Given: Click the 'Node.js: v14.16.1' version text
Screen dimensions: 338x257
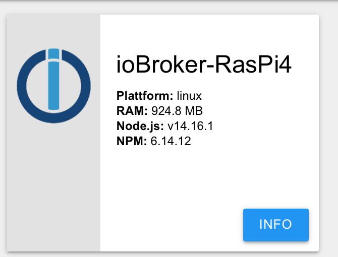Looking at the screenshot, I should [x=164, y=125].
